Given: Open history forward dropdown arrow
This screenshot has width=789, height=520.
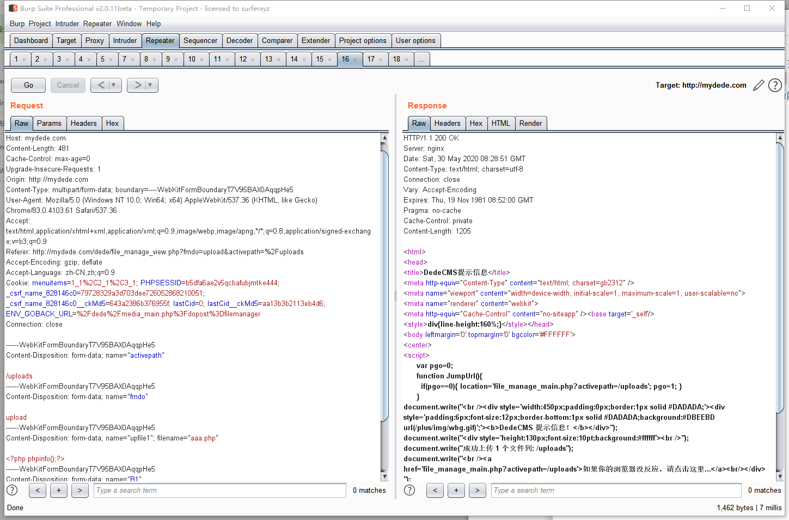Looking at the screenshot, I should pyautogui.click(x=150, y=85).
